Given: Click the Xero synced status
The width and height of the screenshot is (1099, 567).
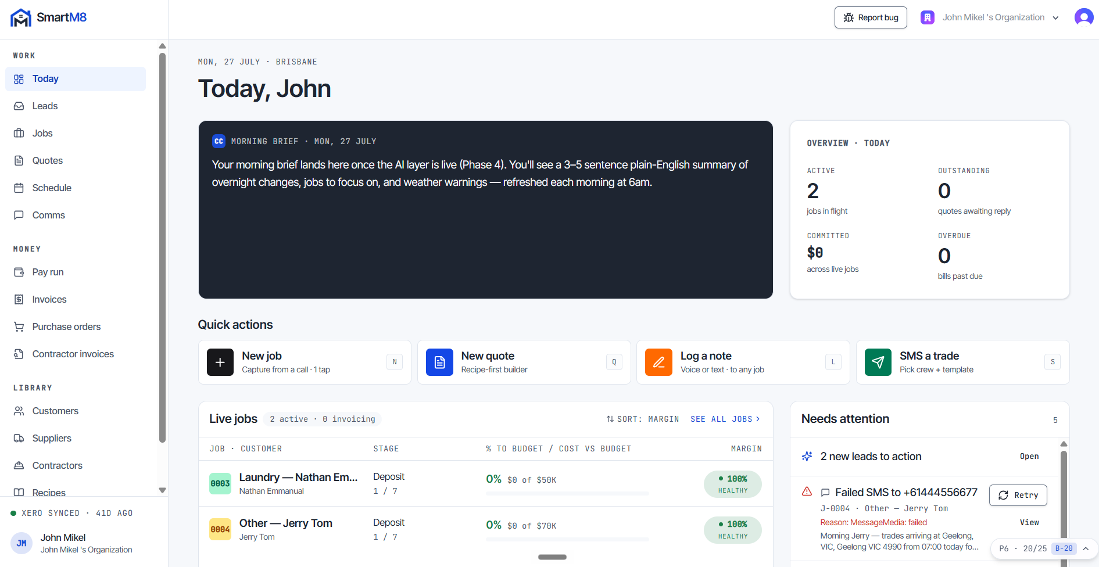Looking at the screenshot, I should point(71,513).
